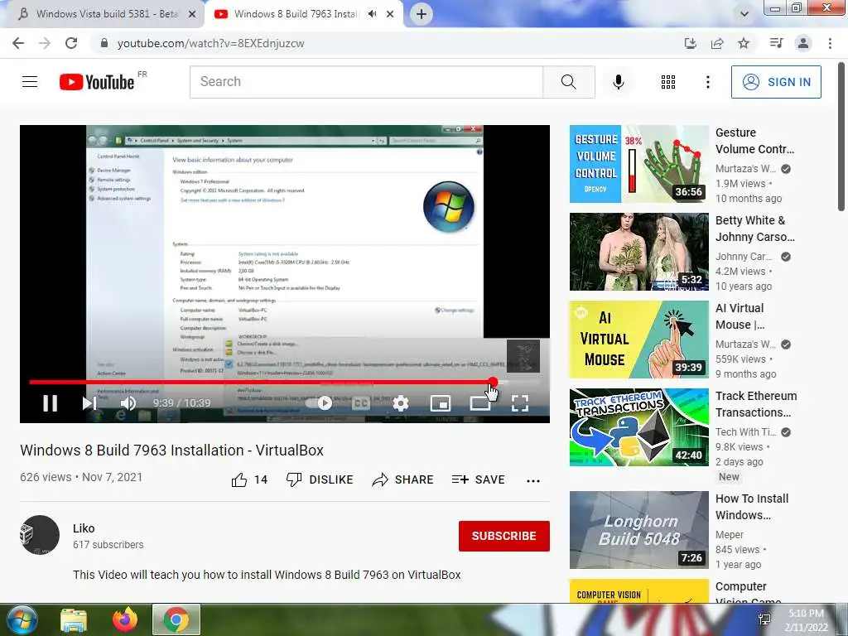Bookmark this page with the star
The image size is (848, 636).
(744, 43)
